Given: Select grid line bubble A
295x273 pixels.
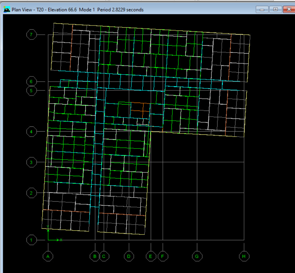Looking at the screenshot, I should pos(48,256).
